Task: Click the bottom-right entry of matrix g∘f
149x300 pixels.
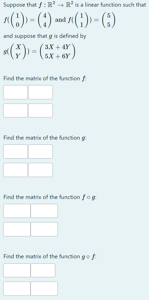Action: (43, 288)
